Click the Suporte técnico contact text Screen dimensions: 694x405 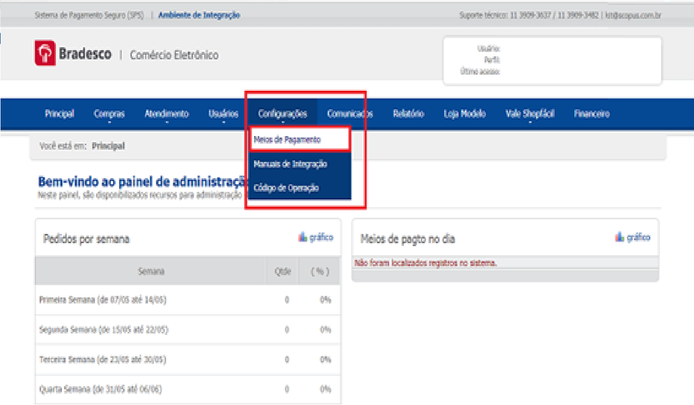560,15
